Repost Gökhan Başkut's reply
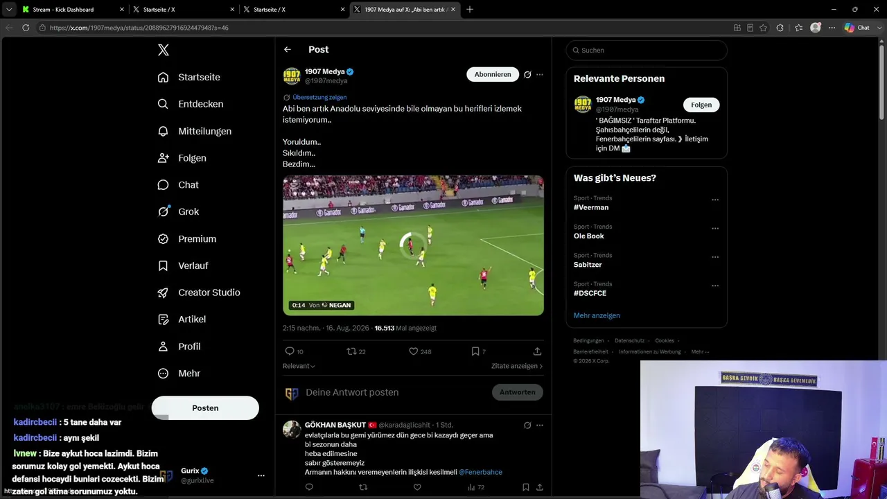 pyautogui.click(x=363, y=487)
